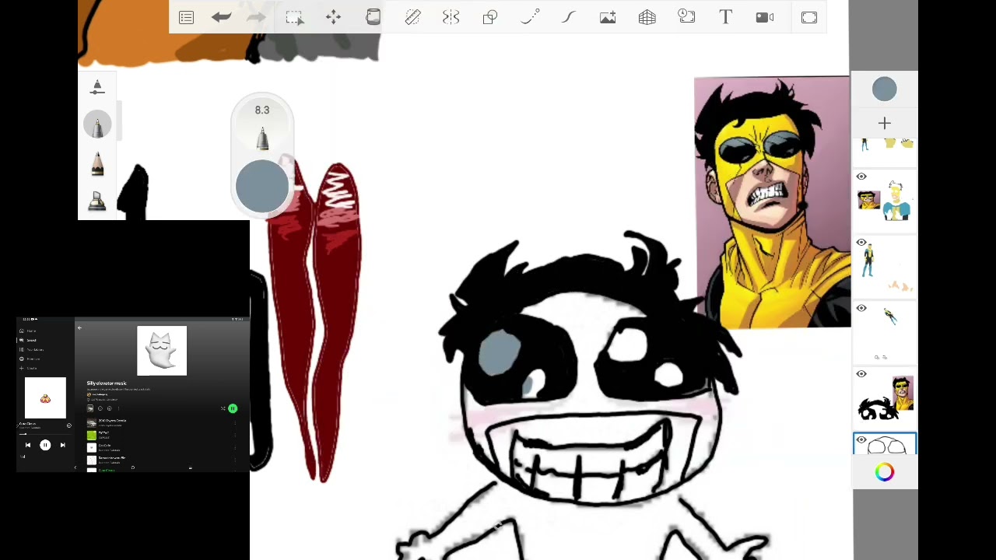Select the small flying figure layer thumbnail
The height and width of the screenshot is (560, 996).
point(886,332)
